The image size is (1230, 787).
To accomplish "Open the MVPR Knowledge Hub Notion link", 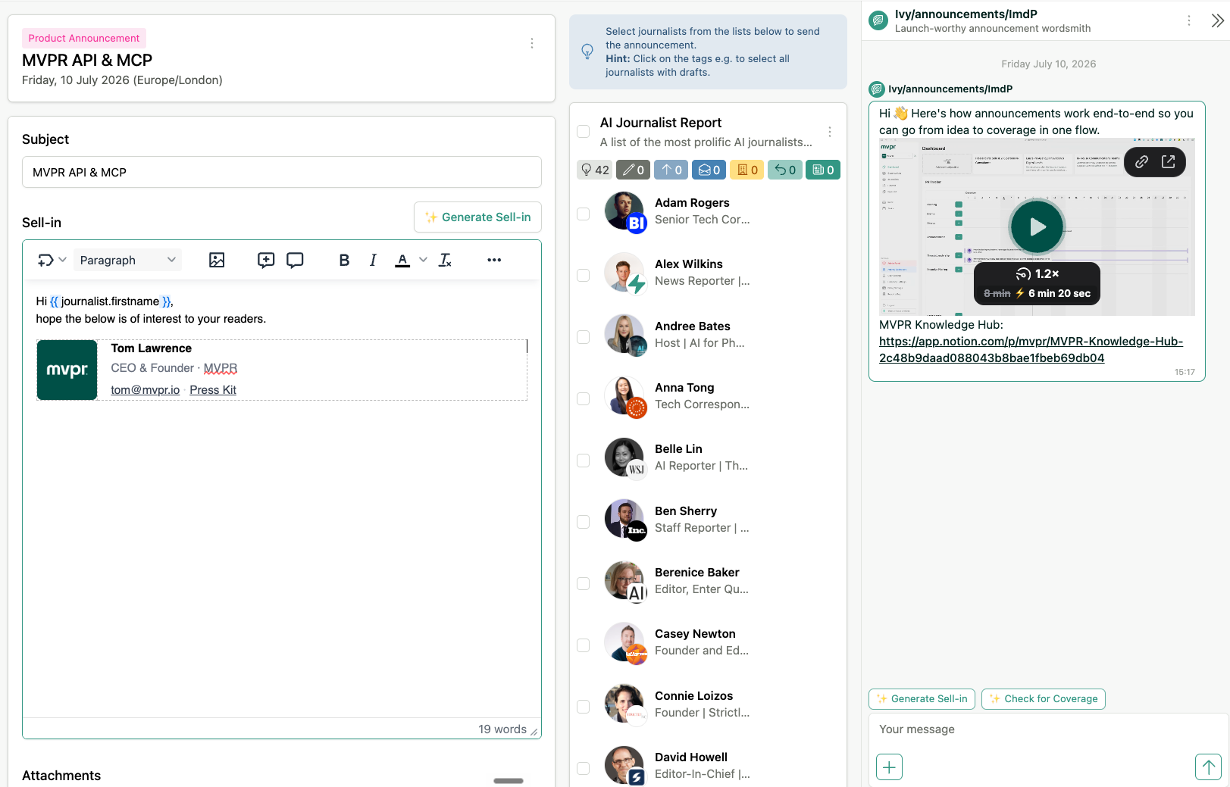I will click(x=1031, y=350).
